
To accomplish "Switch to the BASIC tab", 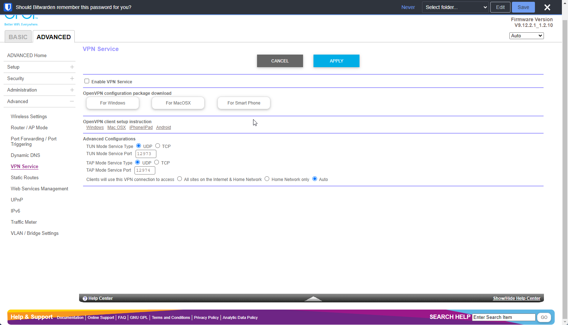I will point(18,37).
